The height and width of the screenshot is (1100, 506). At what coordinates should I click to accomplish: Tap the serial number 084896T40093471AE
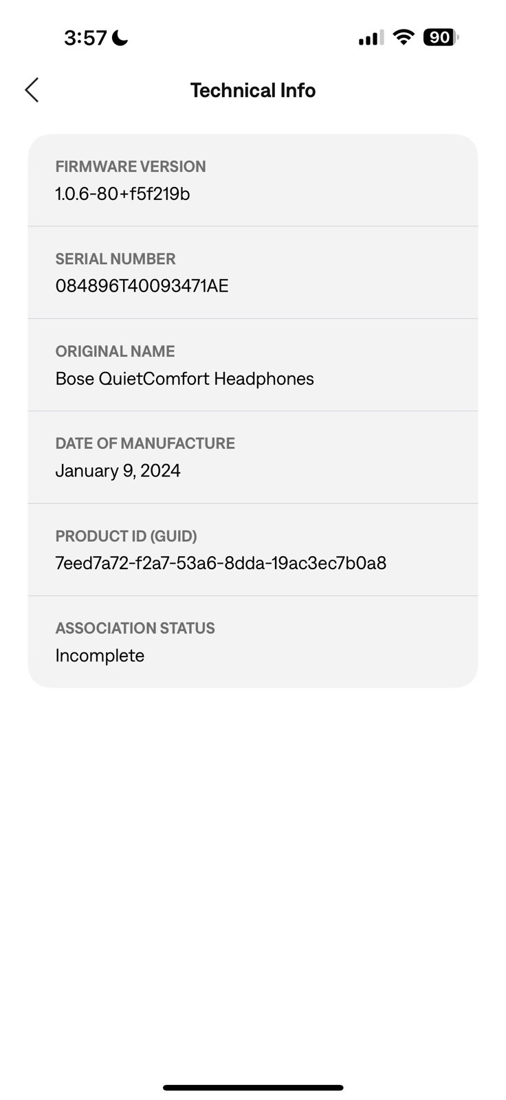coord(142,286)
